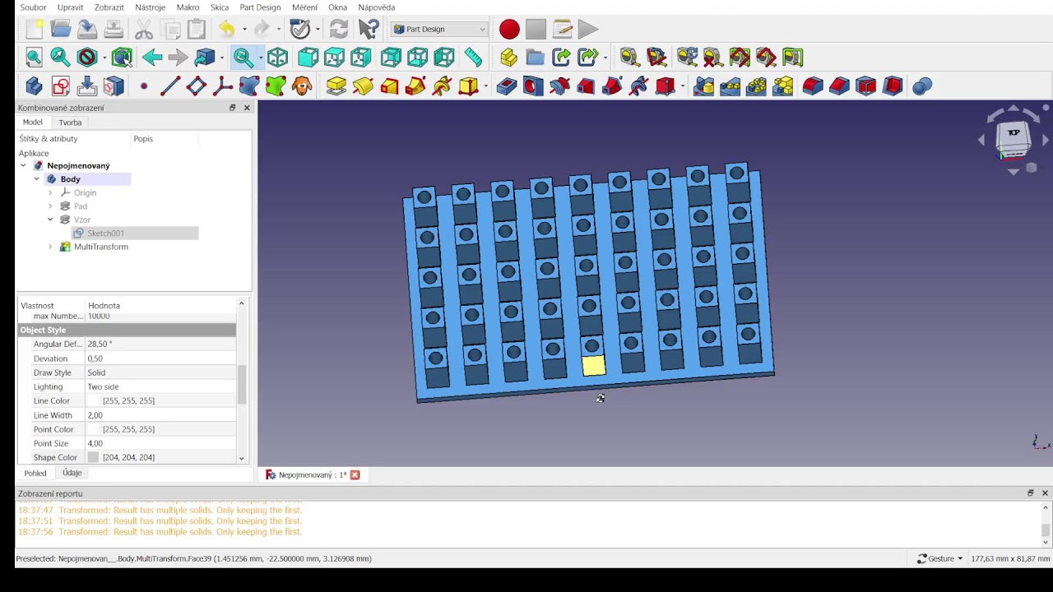The image size is (1053, 592).
Task: Click the Fit Selection zoom icon
Action: click(60, 58)
